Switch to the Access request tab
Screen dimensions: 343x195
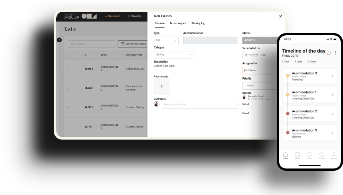(178, 23)
